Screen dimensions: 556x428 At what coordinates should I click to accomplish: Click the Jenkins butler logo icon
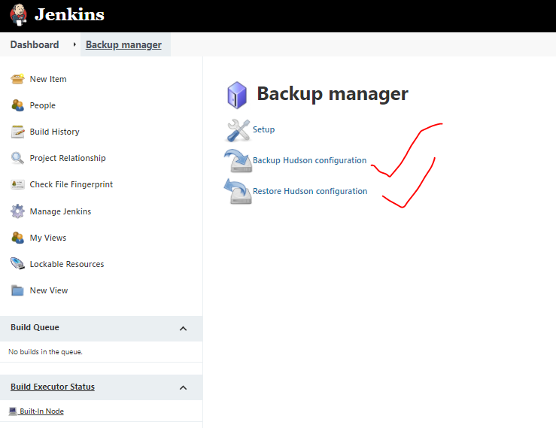coord(17,15)
